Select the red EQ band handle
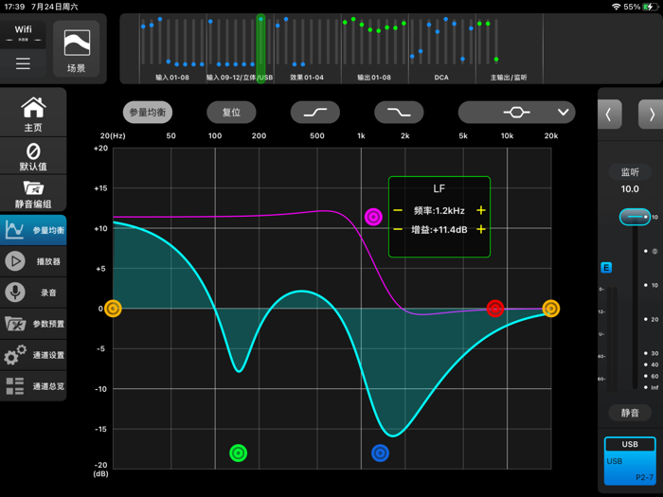Viewport: 663px width, 497px height. pyautogui.click(x=495, y=309)
